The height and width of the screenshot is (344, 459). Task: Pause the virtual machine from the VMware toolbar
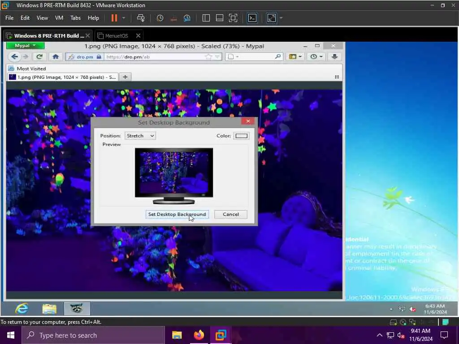tap(114, 18)
